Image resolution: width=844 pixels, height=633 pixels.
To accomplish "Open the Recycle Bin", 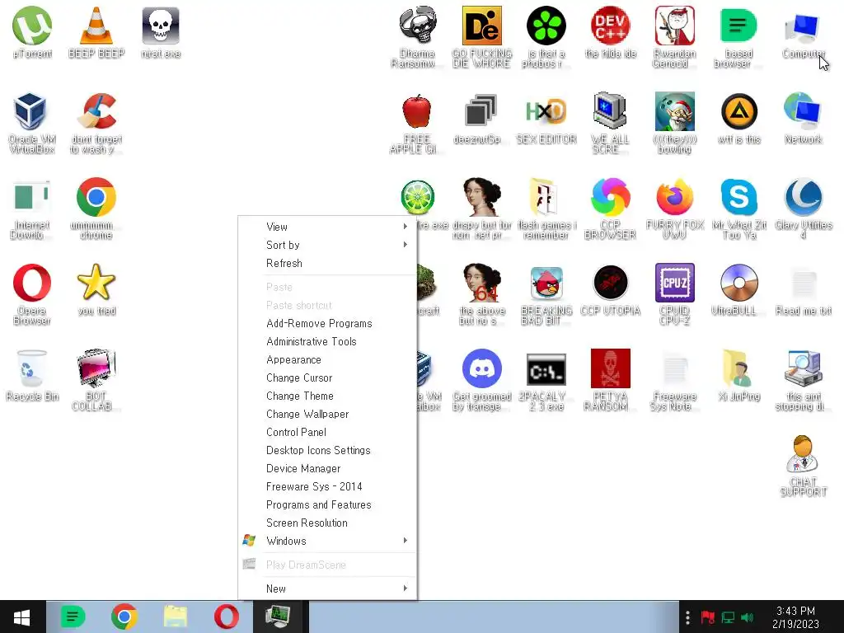I will (x=32, y=368).
